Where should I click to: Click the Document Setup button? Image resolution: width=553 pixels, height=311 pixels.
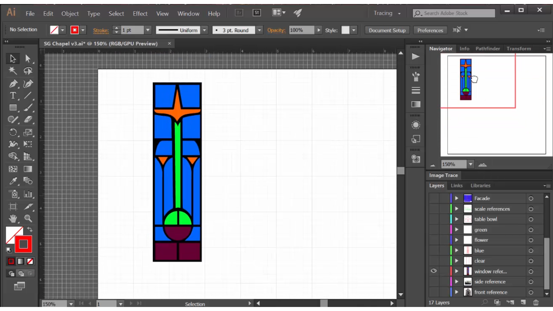coord(387,30)
